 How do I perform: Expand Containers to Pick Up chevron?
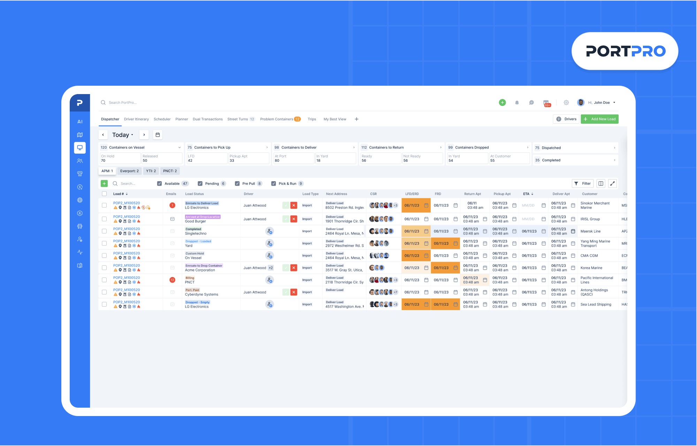tap(267, 147)
